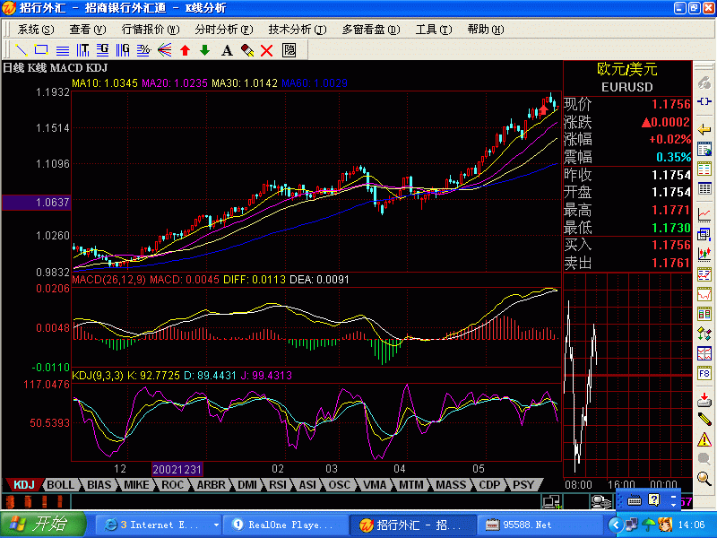Click the 20021231 date label on axis
Screen dimensions: 717x538
[x=177, y=469]
